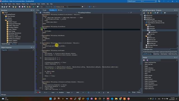
Task: Select the Properties tab in Object Inspector
Action: (4, 50)
